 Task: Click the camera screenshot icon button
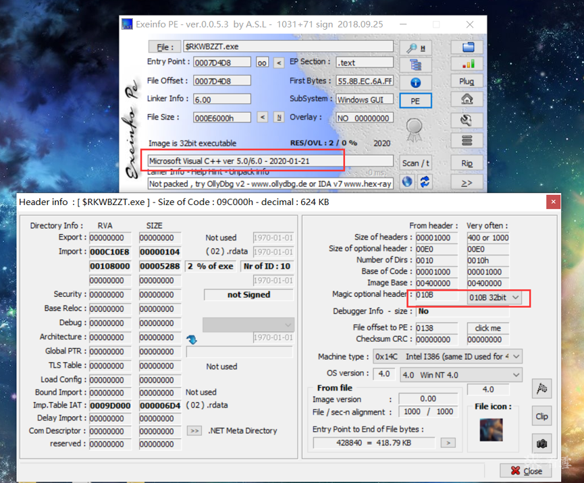[541, 443]
